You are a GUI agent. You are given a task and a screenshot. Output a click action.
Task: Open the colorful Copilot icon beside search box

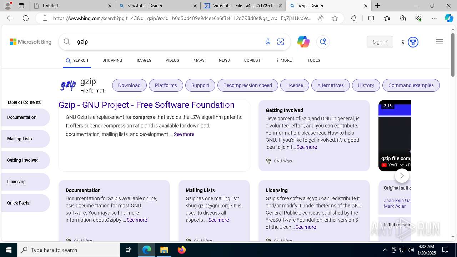303,42
